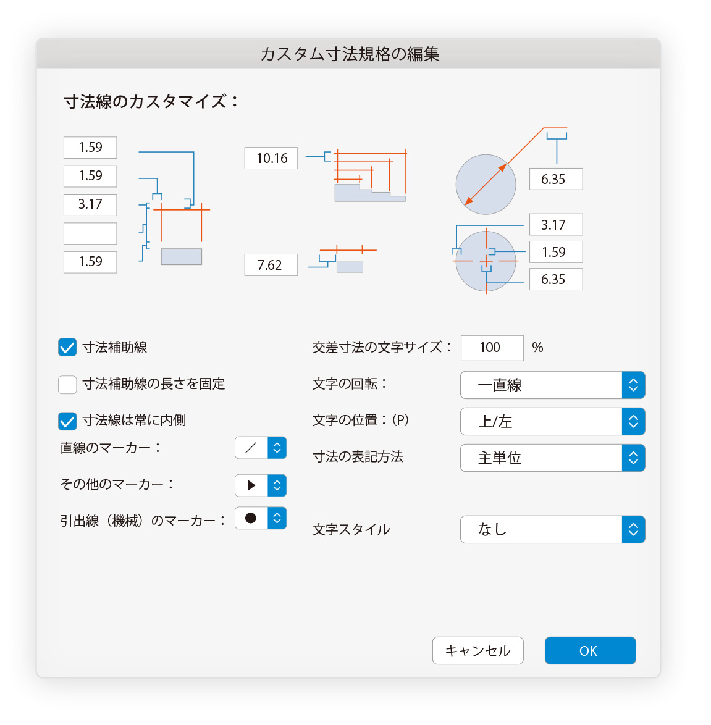
Task: Click the top-left 1.59 field
Action: [90, 148]
